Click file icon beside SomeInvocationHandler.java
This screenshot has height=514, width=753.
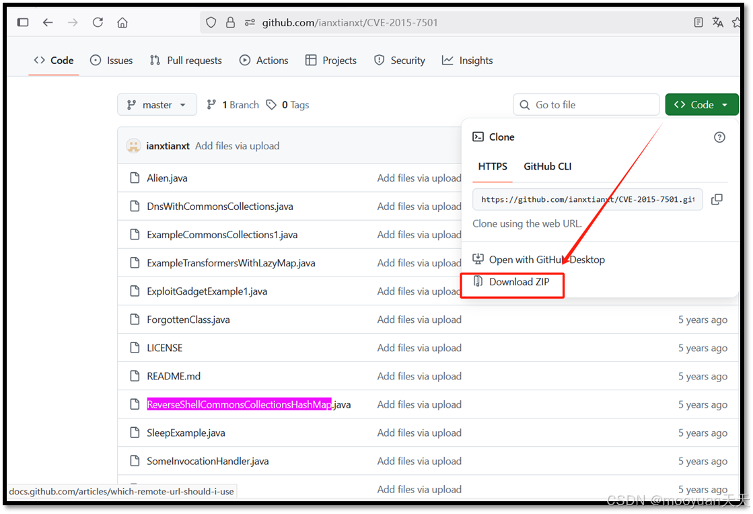pyautogui.click(x=135, y=462)
